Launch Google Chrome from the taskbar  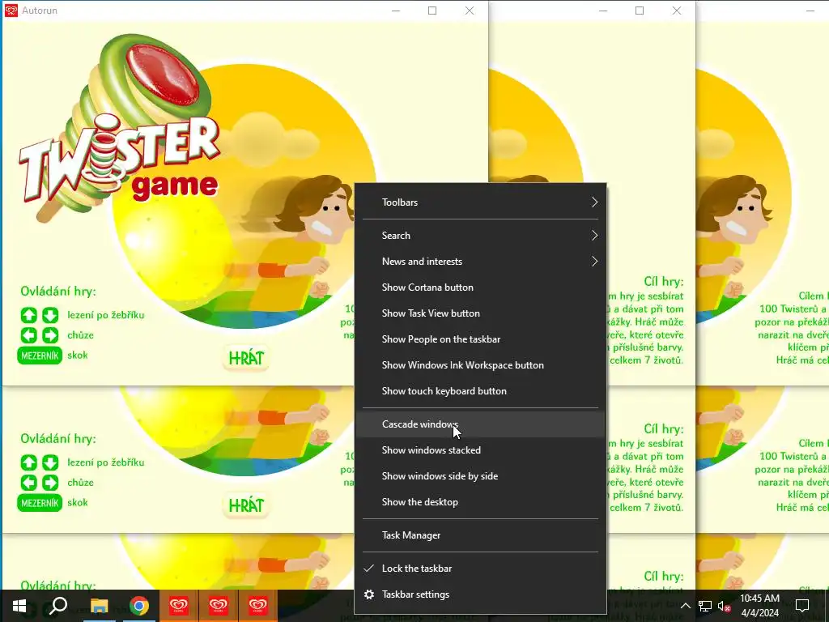pos(139,606)
